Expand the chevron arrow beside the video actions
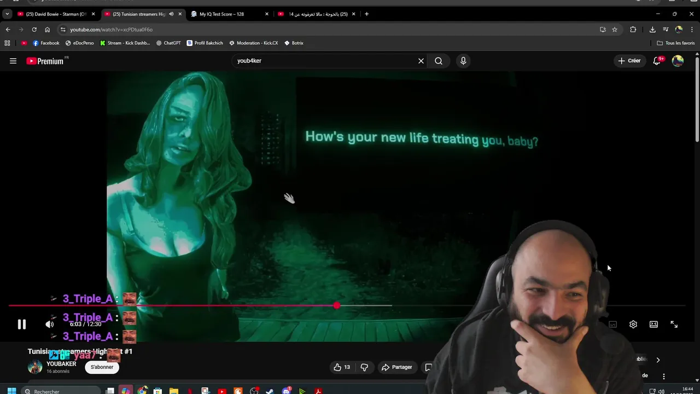 point(658,360)
